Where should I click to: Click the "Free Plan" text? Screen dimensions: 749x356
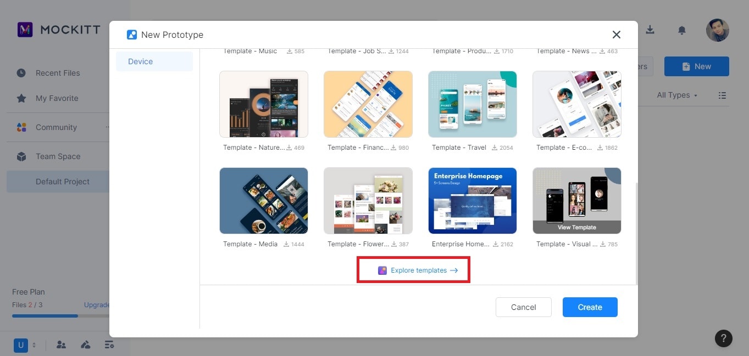pyautogui.click(x=29, y=292)
